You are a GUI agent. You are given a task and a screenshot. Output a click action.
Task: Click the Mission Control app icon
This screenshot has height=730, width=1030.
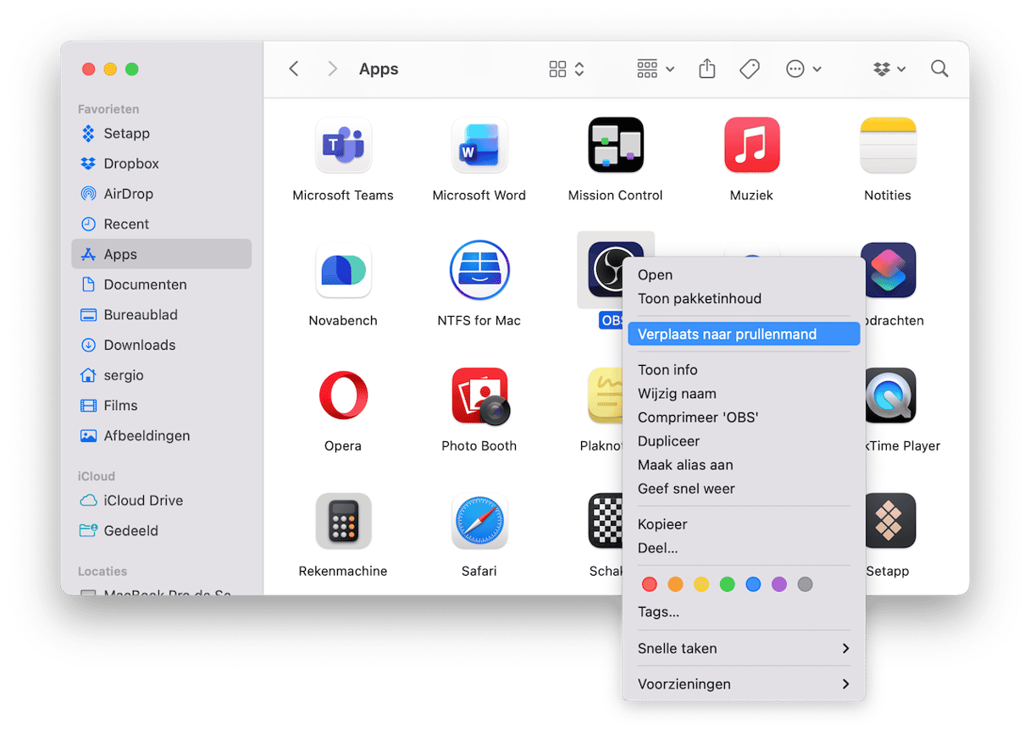click(x=615, y=146)
